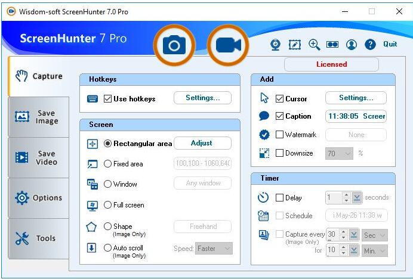Click the Licensed button
The width and height of the screenshot is (413, 279).
(331, 64)
